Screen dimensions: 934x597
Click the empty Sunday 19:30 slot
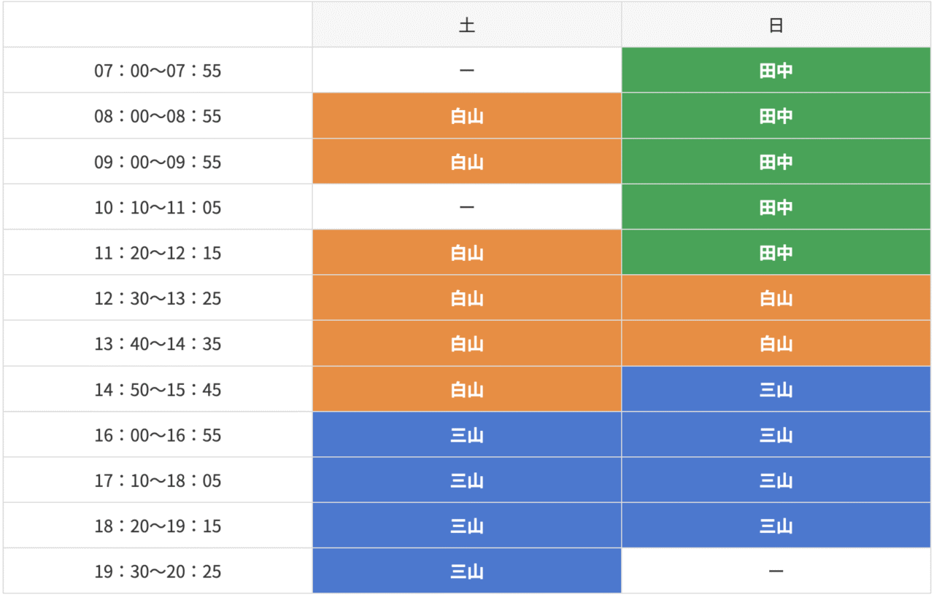pos(776,571)
